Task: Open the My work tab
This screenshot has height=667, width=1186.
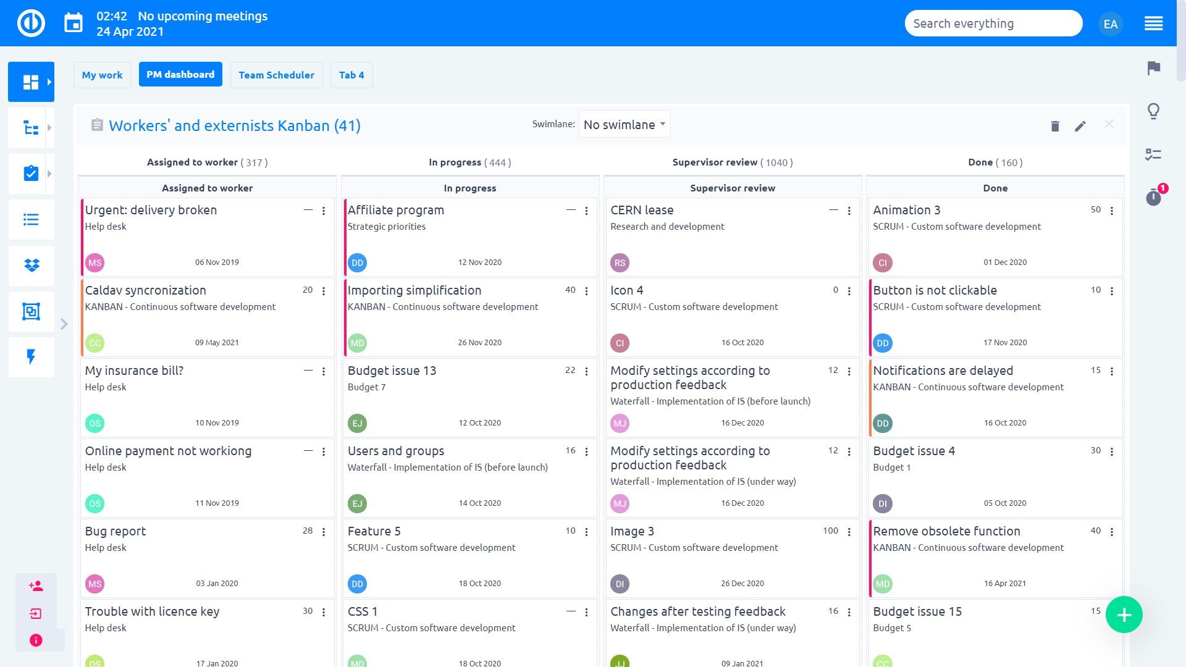Action: pos(102,75)
